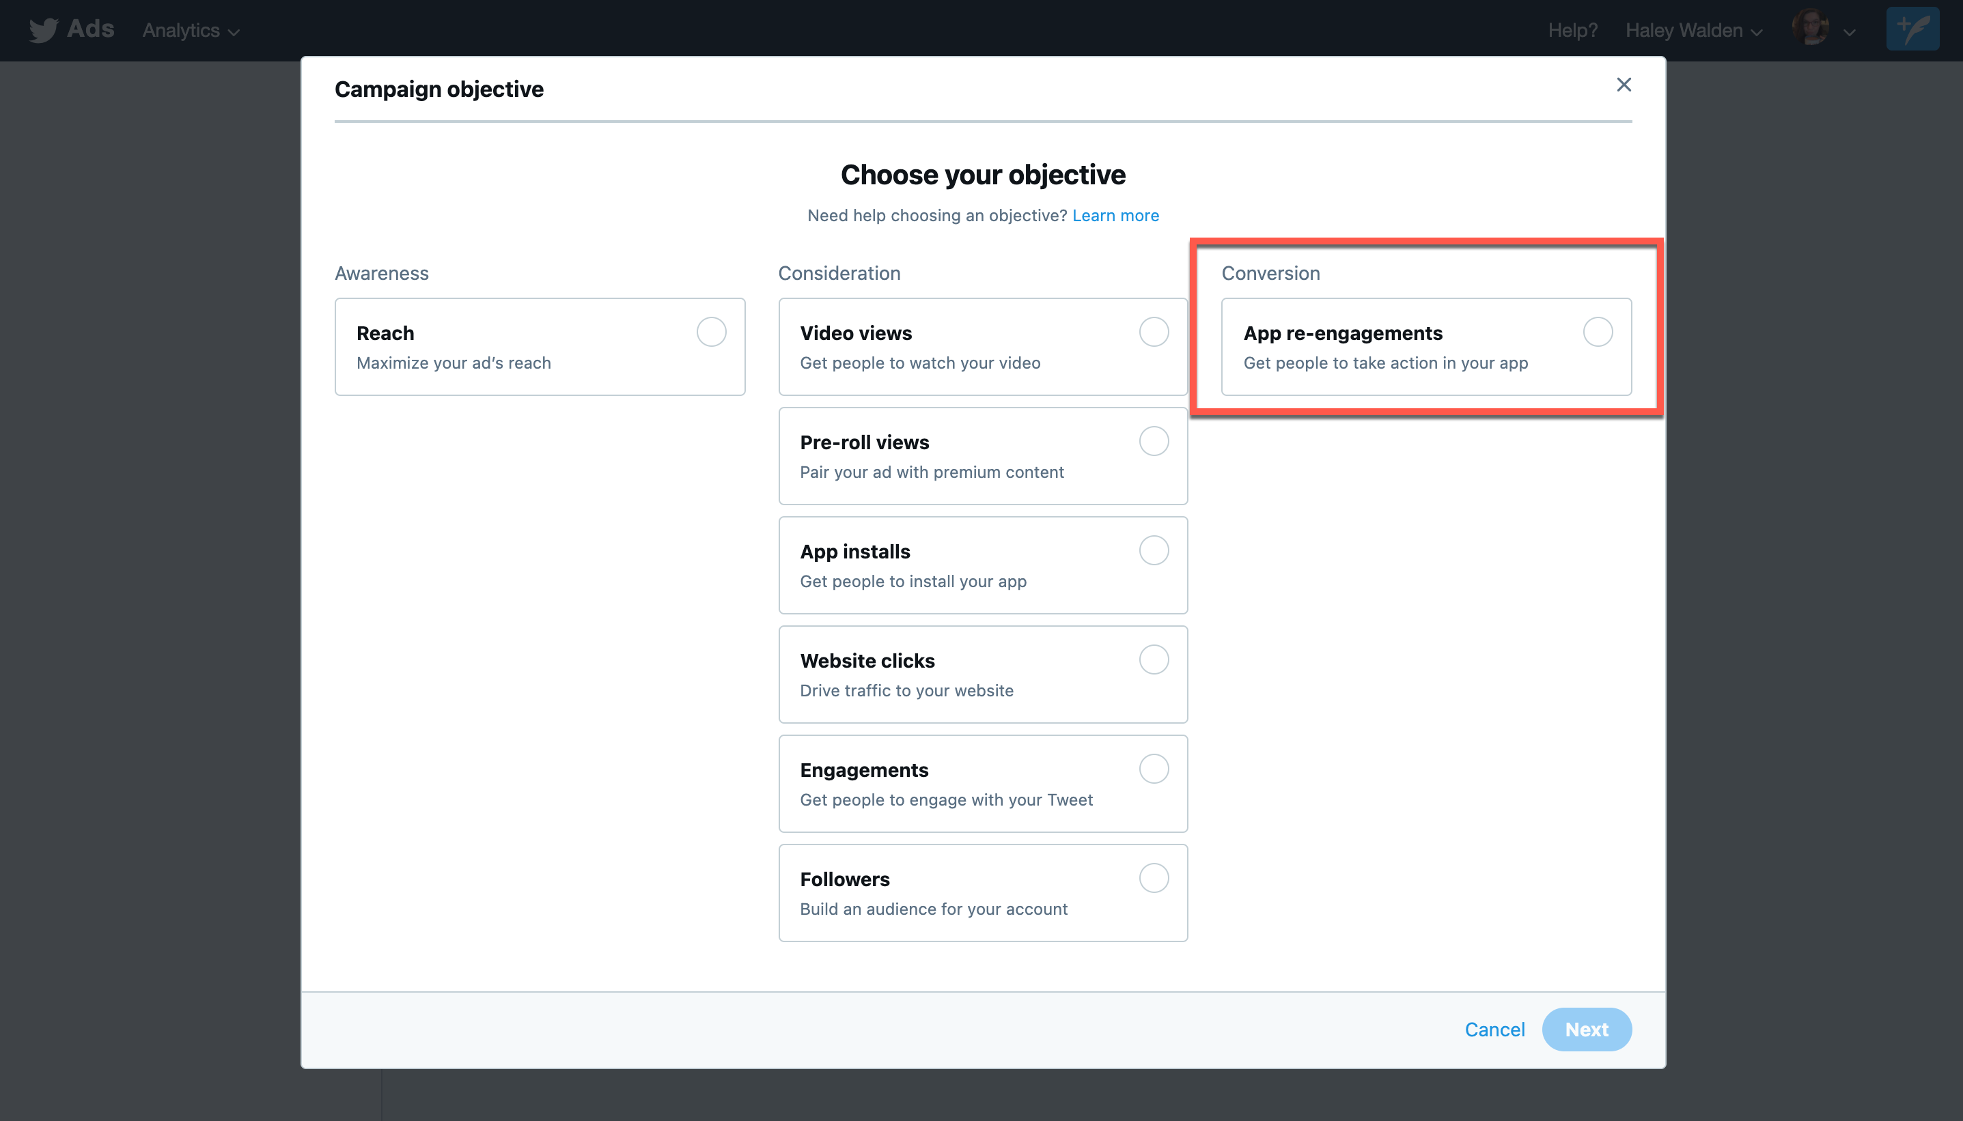Open the Learn more link

tap(1115, 216)
